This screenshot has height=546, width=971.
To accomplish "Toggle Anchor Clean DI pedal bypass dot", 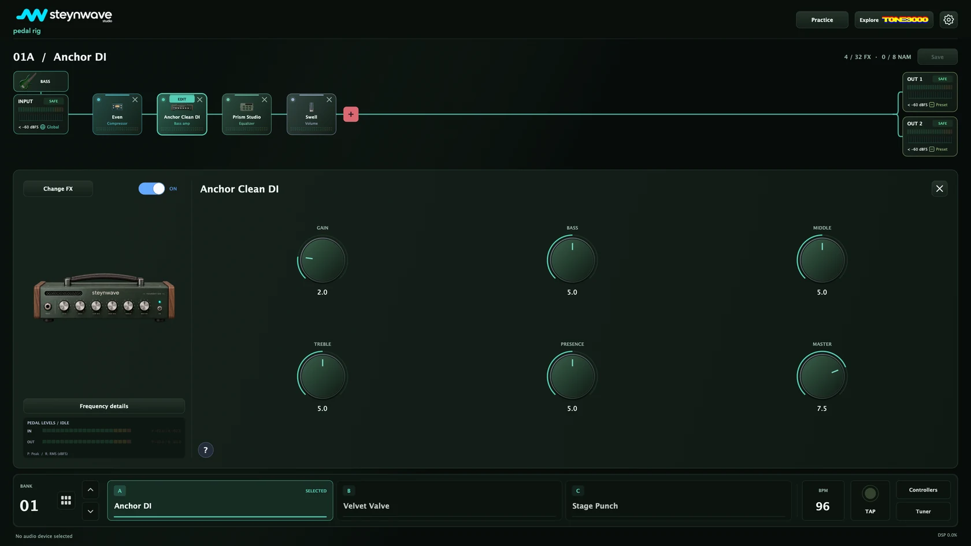I will (164, 99).
